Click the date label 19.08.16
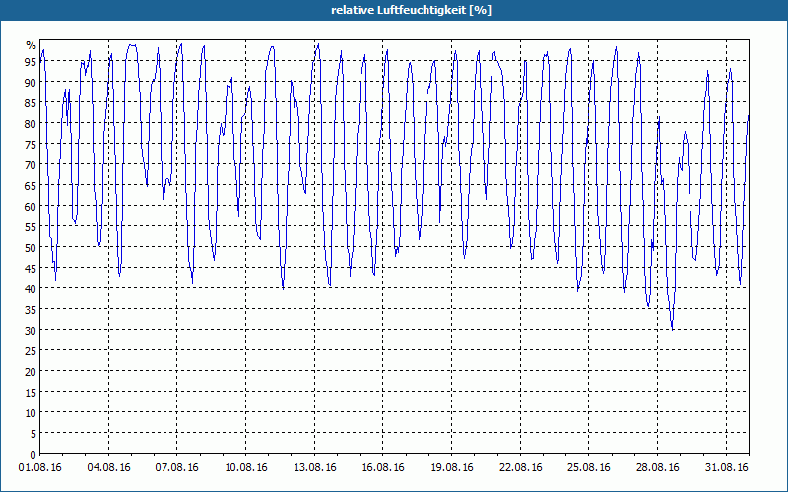The width and height of the screenshot is (788, 492). tap(452, 468)
